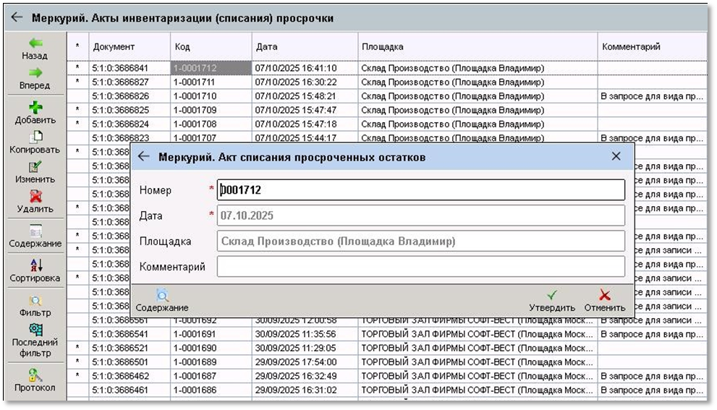Close the Акт списания dialog
The width and height of the screenshot is (717, 410).
616,156
